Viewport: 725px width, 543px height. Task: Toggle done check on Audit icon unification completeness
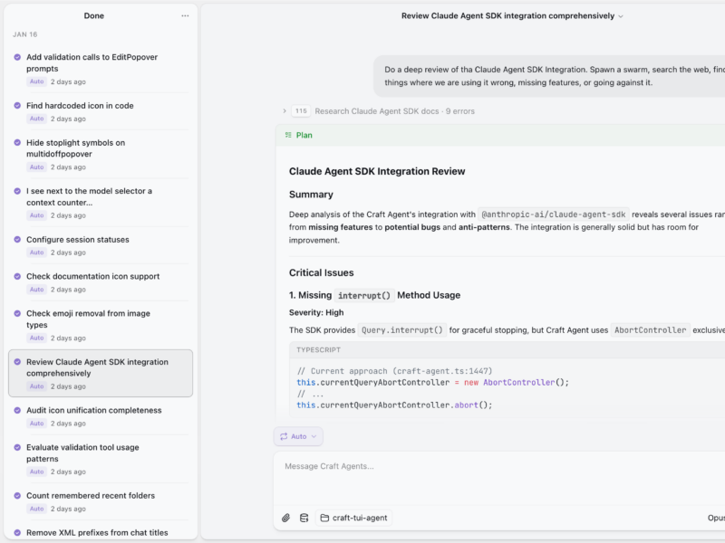(17, 411)
